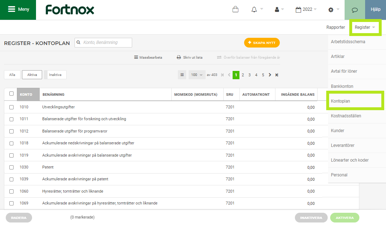Go to last page arrow icon

click(x=277, y=75)
